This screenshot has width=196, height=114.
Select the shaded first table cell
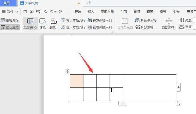pos(77,81)
